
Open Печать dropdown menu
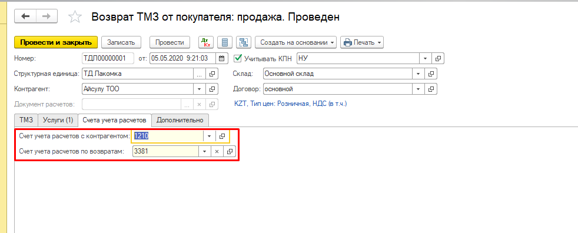362,42
